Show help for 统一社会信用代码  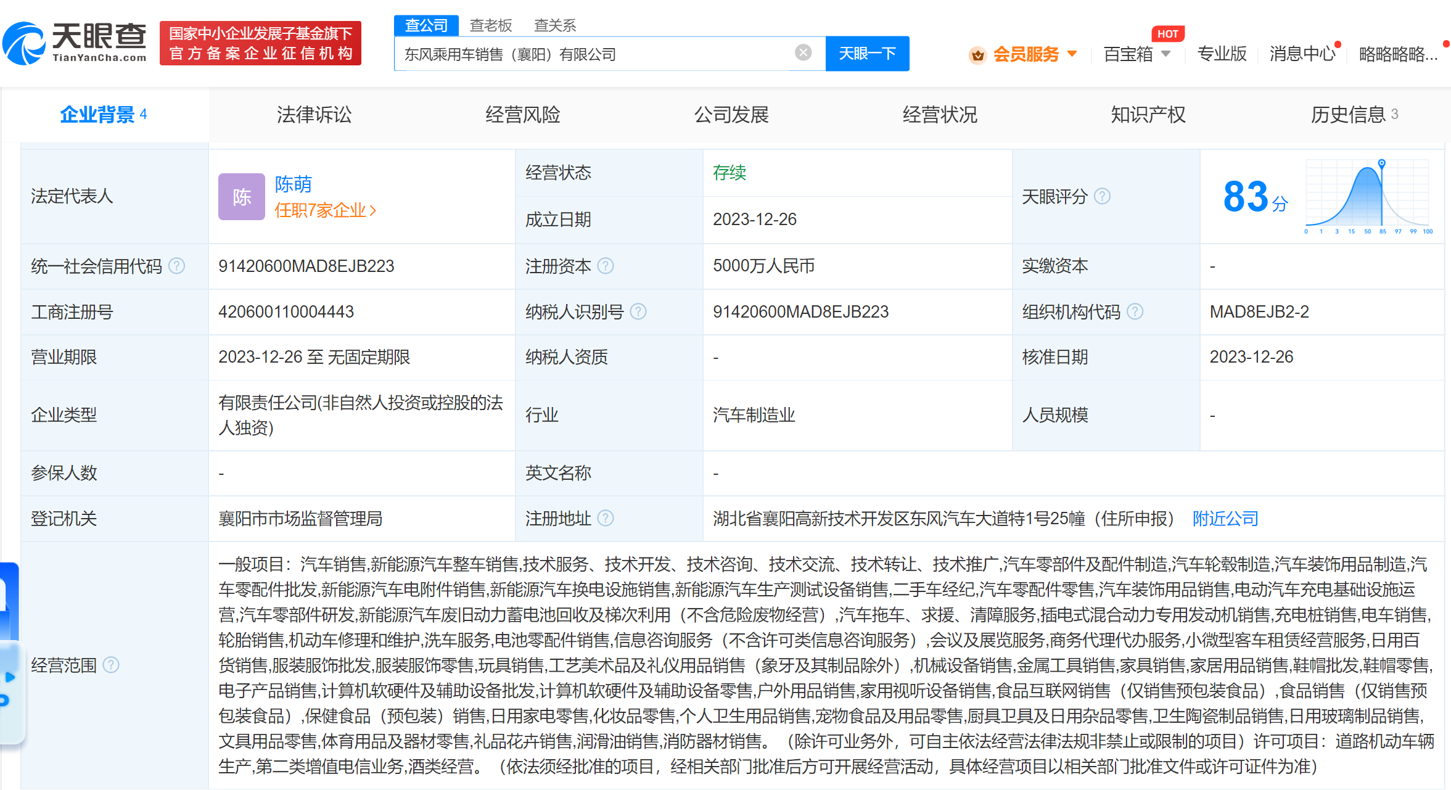177,266
